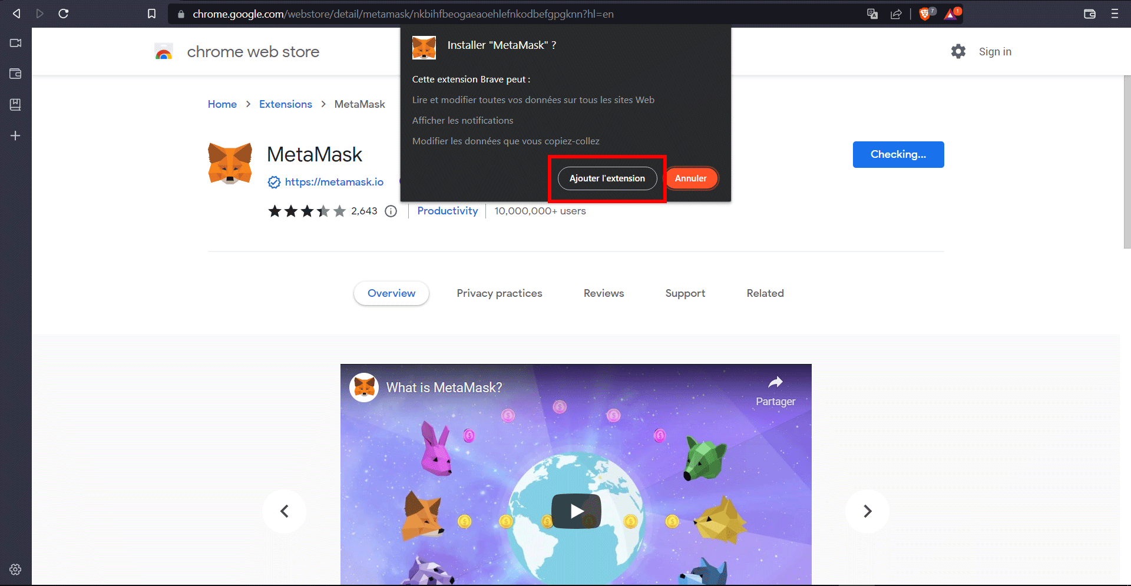1131x586 pixels.
Task: Cancel installation with Annuler button
Action: coord(691,178)
